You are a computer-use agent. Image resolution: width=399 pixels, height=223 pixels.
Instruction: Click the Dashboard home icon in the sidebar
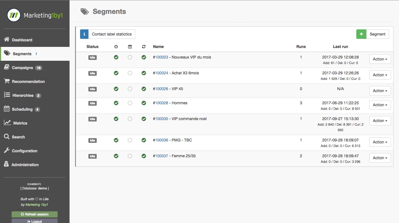(x=7, y=40)
